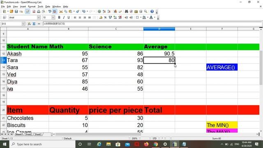263x148 pixels.
Task: Apply Percent number format icon
Action: pyautogui.click(x=105, y=17)
